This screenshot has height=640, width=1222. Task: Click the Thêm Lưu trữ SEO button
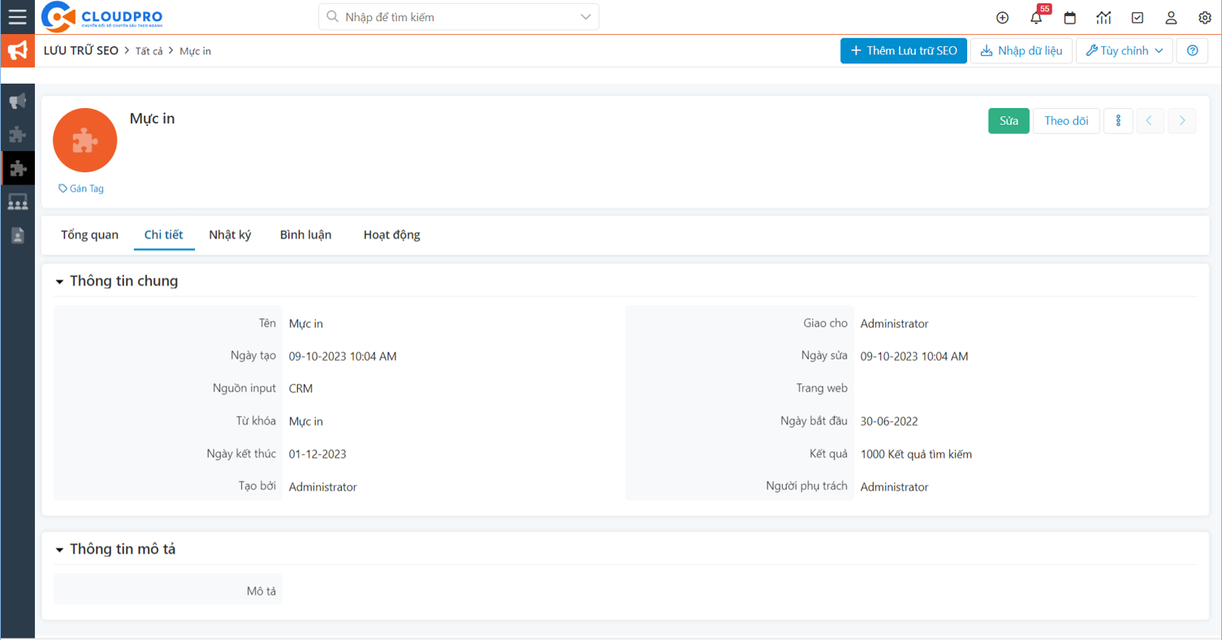(x=904, y=50)
